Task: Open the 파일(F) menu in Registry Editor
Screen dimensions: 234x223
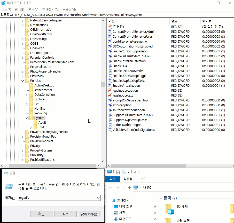Action: tap(6, 9)
